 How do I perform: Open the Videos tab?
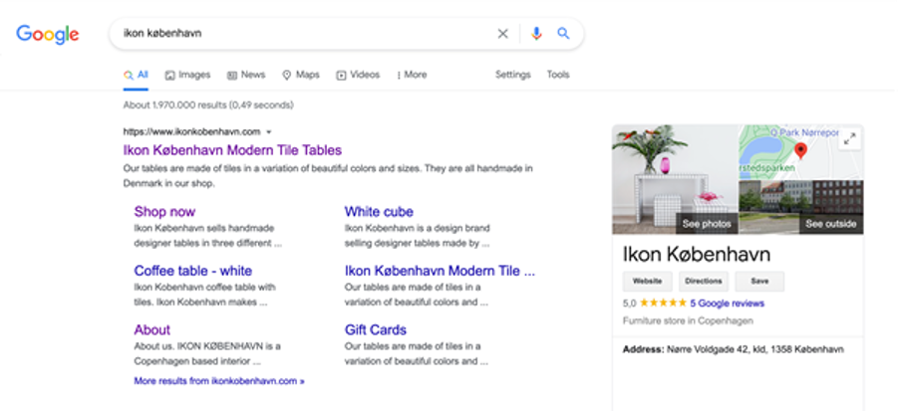pos(358,75)
